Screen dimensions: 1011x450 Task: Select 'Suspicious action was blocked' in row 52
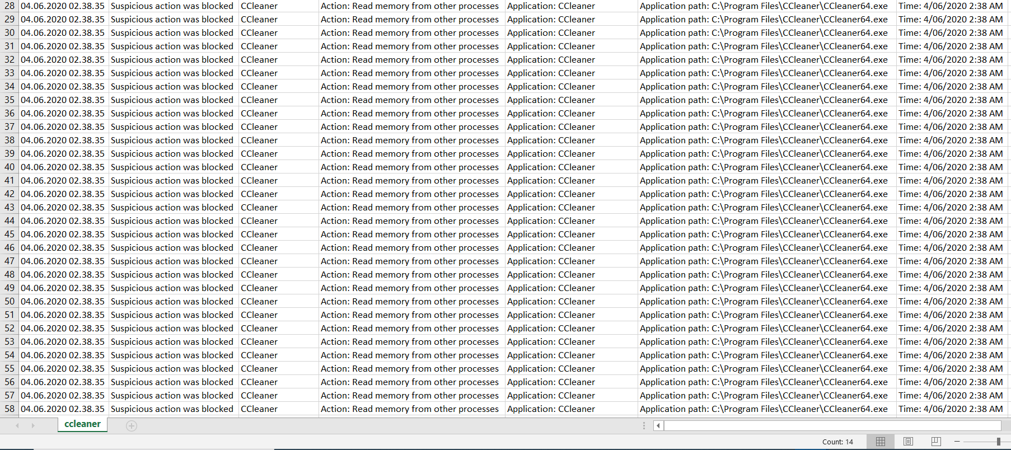[174, 328]
